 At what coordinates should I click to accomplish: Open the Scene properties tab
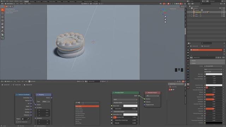pos(188,58)
